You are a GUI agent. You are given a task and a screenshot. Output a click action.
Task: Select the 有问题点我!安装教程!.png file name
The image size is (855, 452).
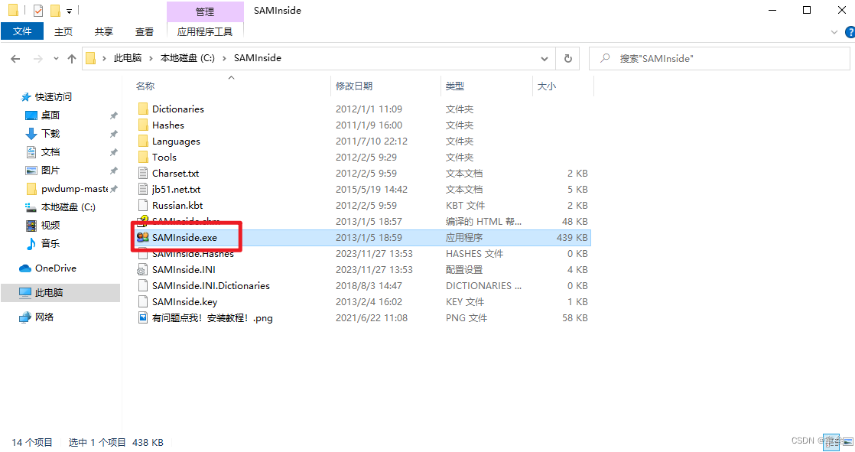[x=212, y=318]
